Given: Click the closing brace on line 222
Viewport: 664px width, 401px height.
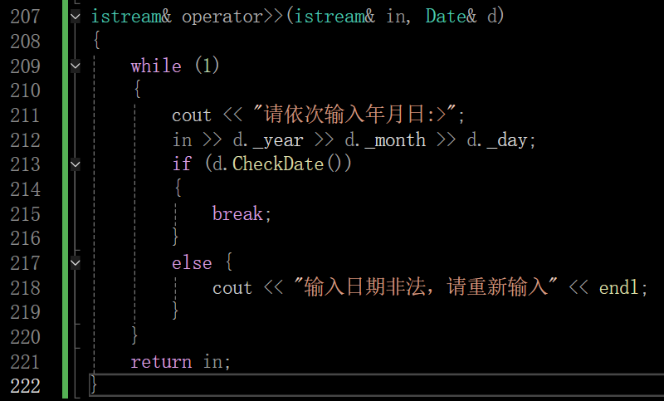Looking at the screenshot, I should coord(94,384).
